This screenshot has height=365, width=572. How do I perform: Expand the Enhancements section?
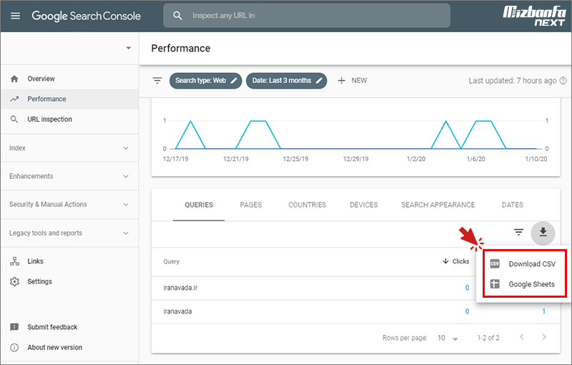(x=69, y=176)
